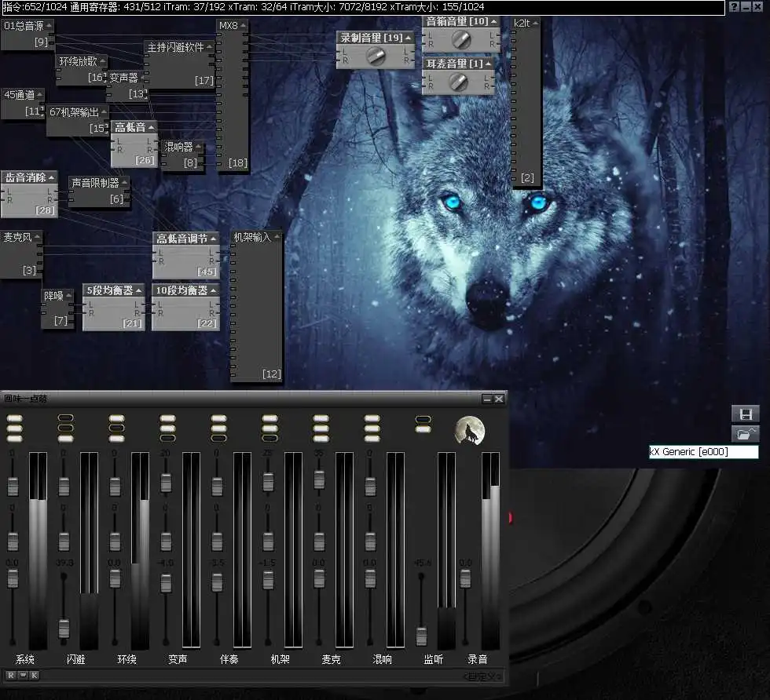Click arrow beside 音箱音量 [10] title
The image size is (770, 700).
(x=493, y=21)
